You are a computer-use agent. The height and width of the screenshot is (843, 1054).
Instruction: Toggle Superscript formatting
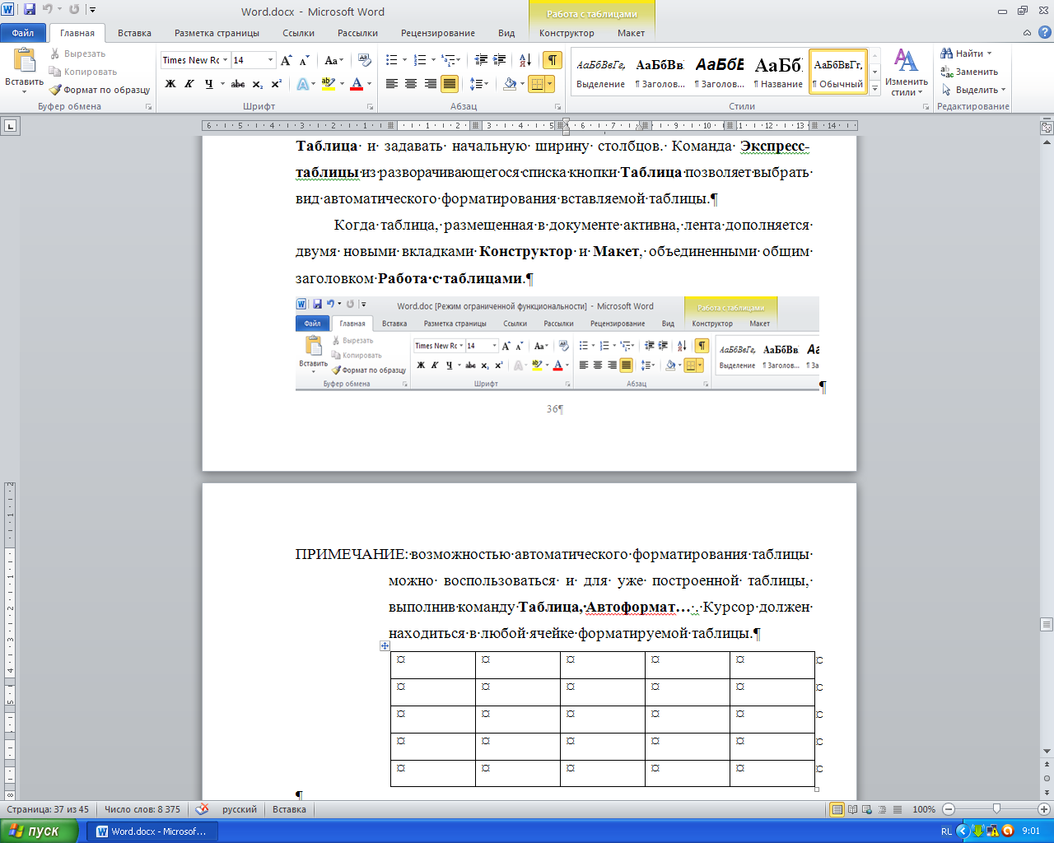[276, 84]
